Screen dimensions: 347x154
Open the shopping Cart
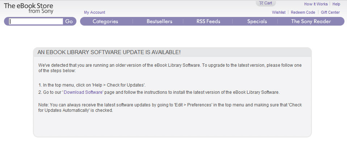(x=266, y=3)
